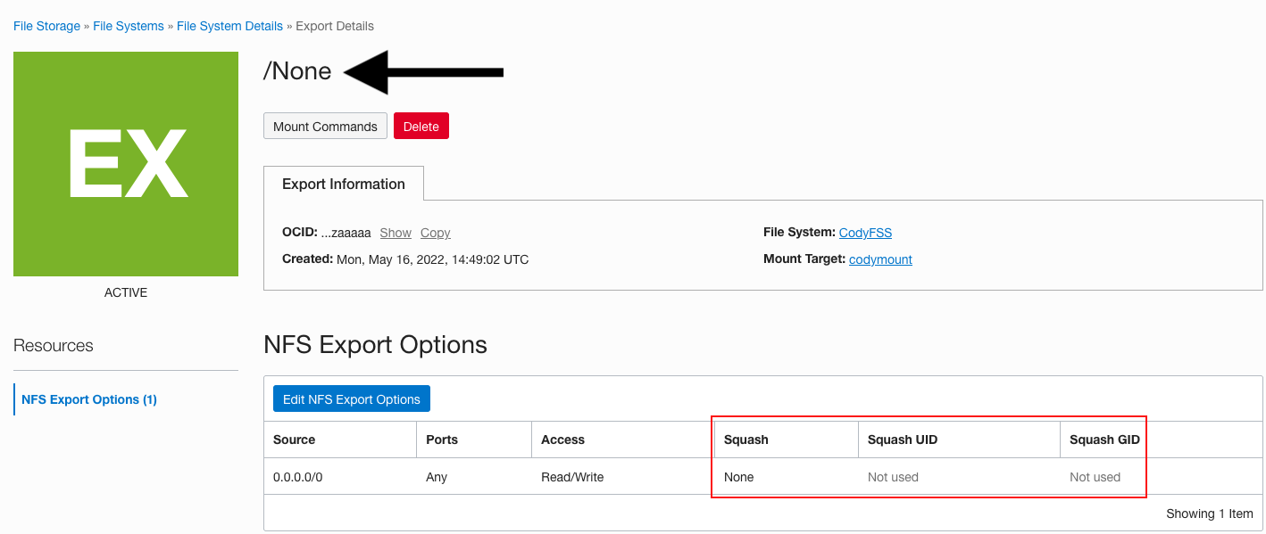The image size is (1266, 534).
Task: Go back to File System Details
Action: click(x=229, y=26)
